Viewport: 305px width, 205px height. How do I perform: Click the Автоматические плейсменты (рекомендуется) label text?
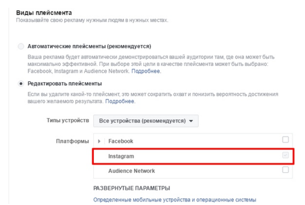click(89, 46)
